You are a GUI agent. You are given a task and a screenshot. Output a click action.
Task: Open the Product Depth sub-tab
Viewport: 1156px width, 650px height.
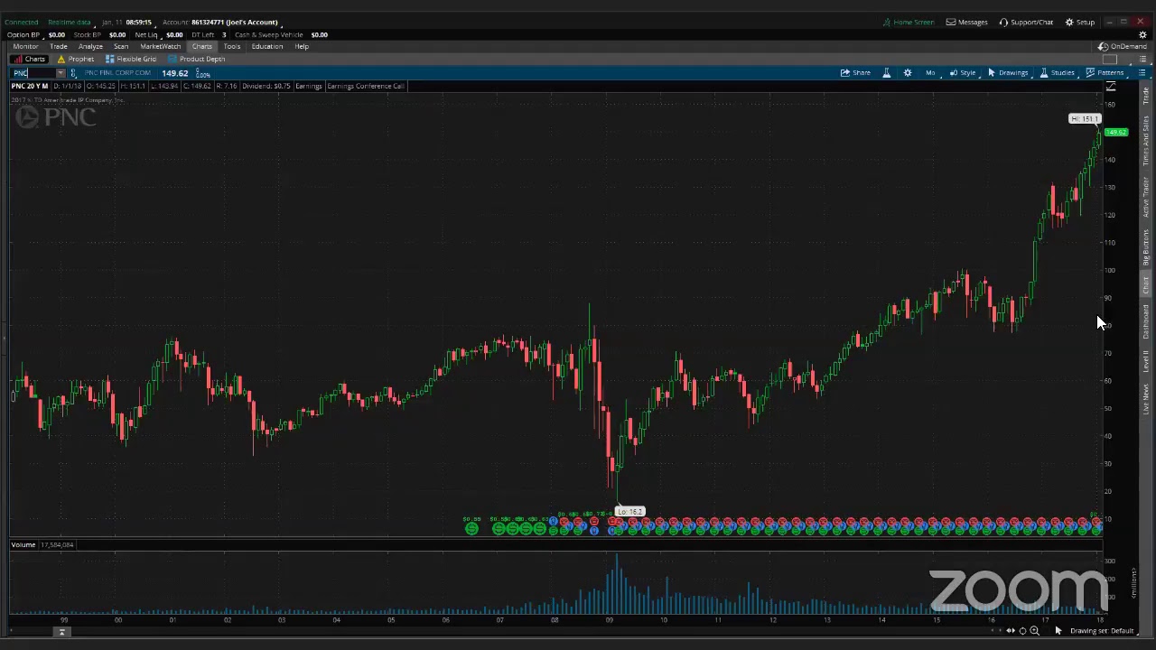[196, 60]
